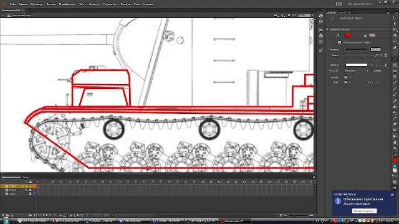Open the stroke Scale dropdown
Viewport: 399px width, 224px height.
pyautogui.click(x=357, y=71)
